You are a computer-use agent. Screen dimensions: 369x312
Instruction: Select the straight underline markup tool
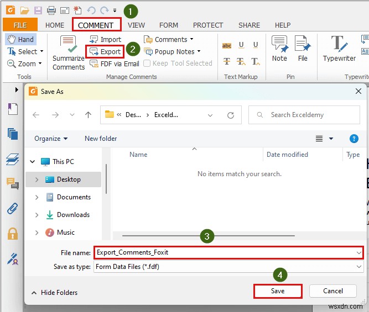click(x=256, y=45)
